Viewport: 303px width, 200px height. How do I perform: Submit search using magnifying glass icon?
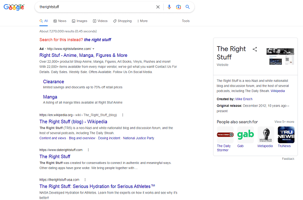[x=187, y=7]
